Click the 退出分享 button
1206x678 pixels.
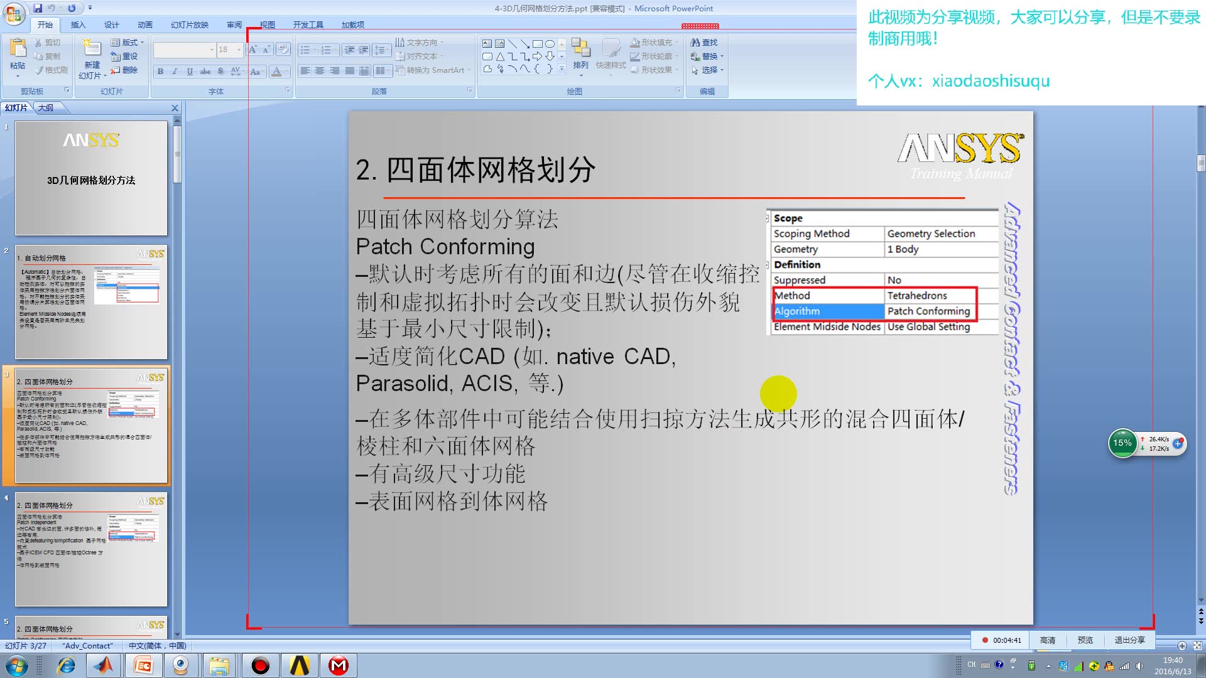(x=1129, y=640)
